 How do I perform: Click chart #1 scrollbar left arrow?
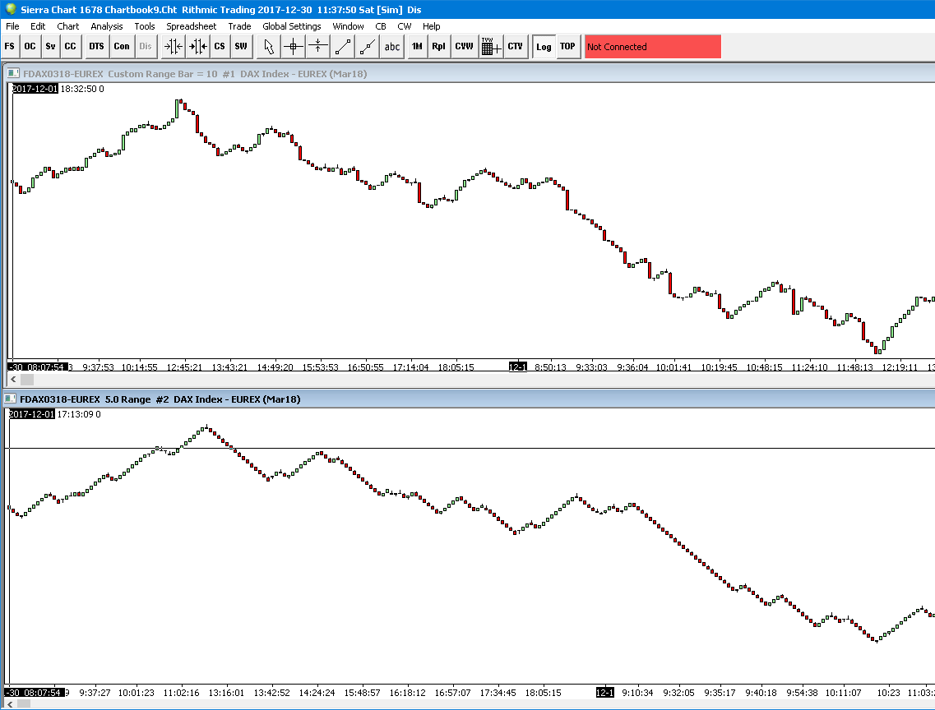coord(13,379)
